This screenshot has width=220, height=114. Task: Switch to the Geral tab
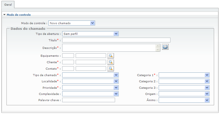click(x=8, y=4)
